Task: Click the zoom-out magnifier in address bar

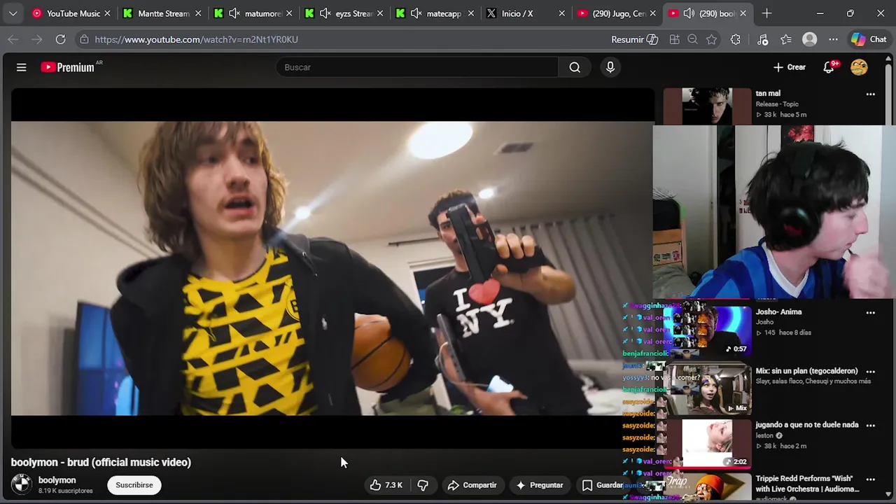Action: pos(692,39)
